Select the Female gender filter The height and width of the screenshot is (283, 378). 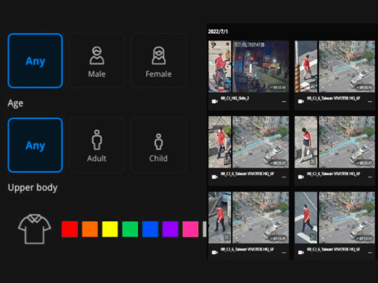click(x=158, y=61)
